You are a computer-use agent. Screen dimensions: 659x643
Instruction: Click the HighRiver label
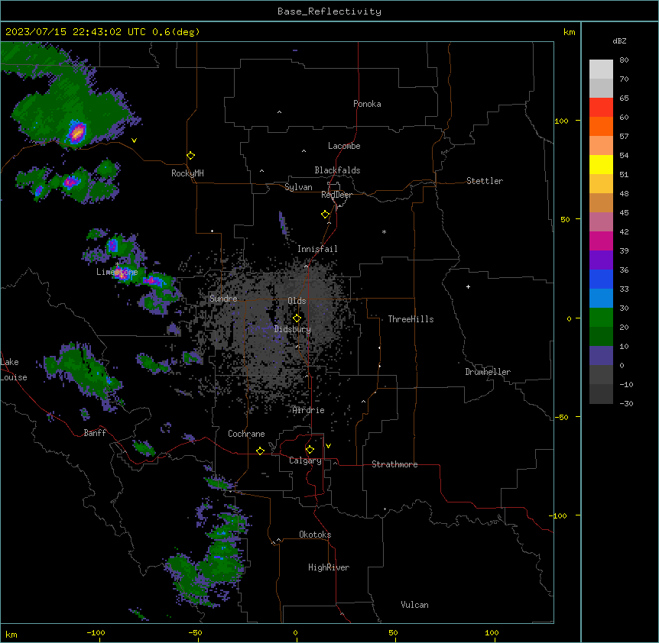pyautogui.click(x=329, y=567)
